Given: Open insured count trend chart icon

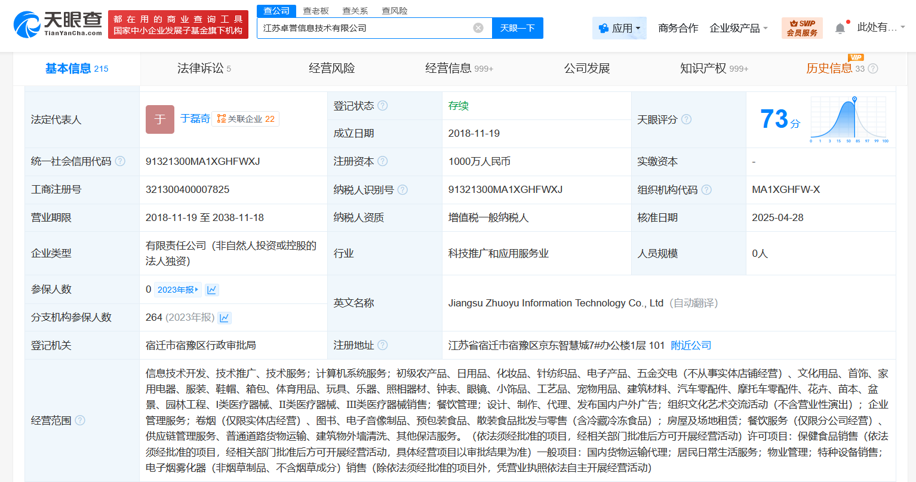Looking at the screenshot, I should pos(212,290).
